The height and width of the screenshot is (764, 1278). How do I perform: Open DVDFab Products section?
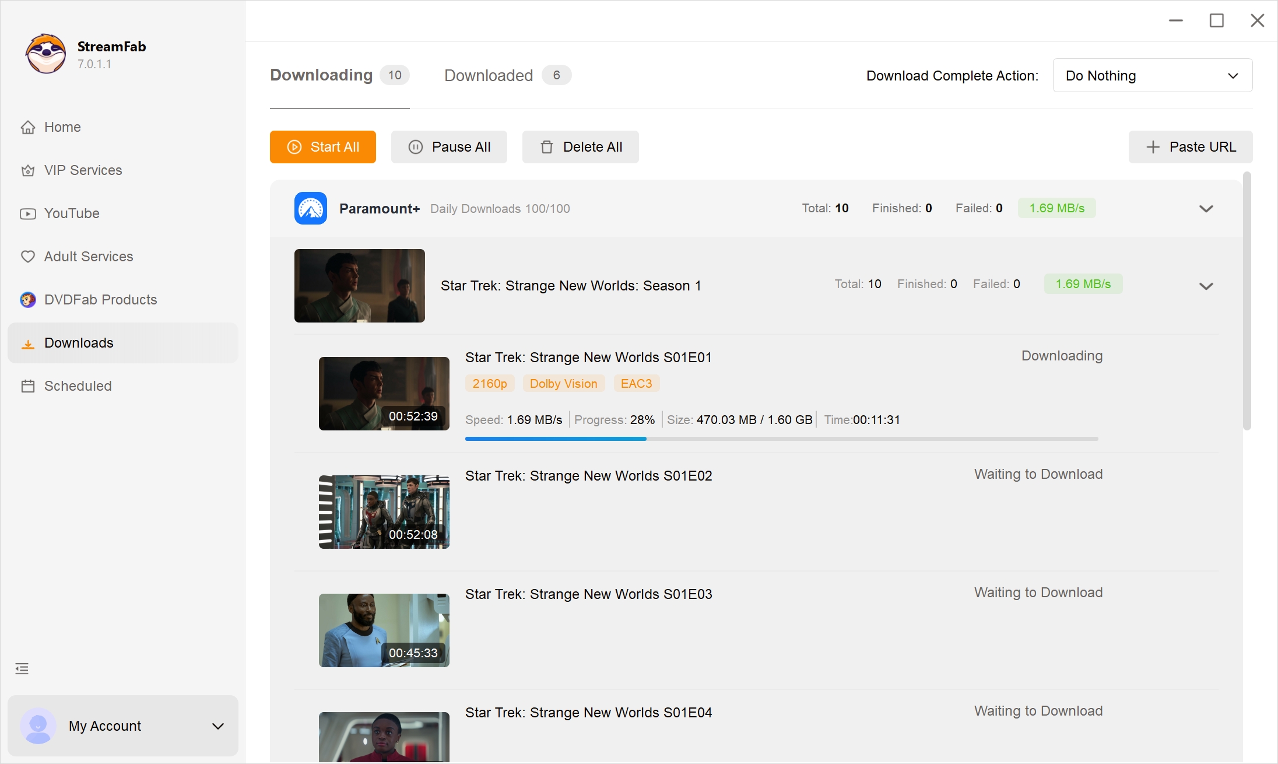click(x=100, y=299)
